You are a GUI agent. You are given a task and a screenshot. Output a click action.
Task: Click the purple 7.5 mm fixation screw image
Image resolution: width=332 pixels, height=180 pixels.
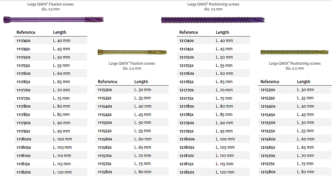(x=54, y=20)
